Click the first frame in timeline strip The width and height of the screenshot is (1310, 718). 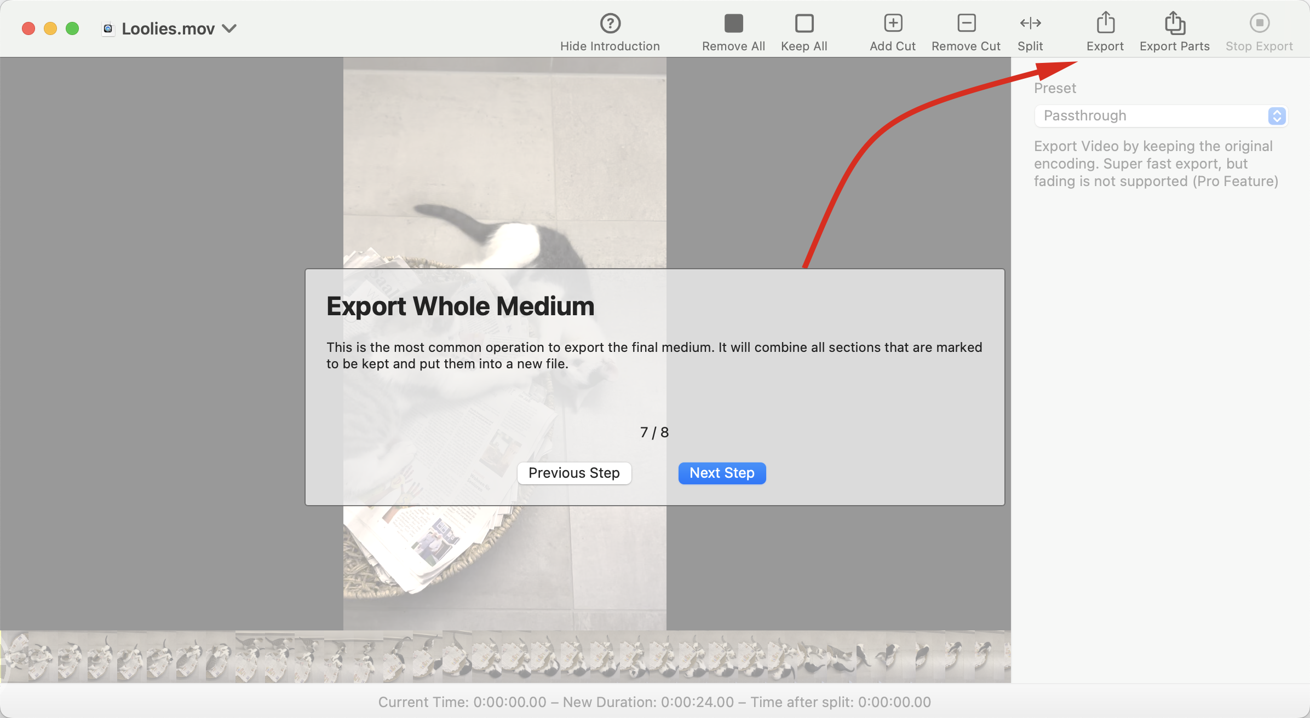[14, 657]
